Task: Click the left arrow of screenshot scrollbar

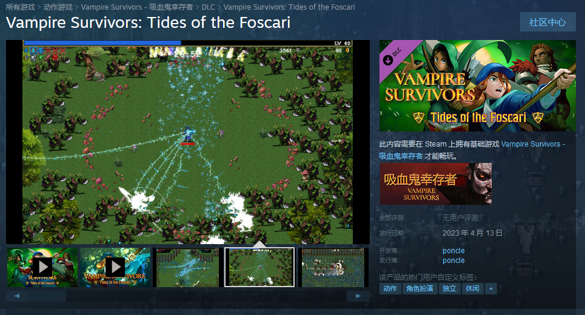Action: coord(17,296)
